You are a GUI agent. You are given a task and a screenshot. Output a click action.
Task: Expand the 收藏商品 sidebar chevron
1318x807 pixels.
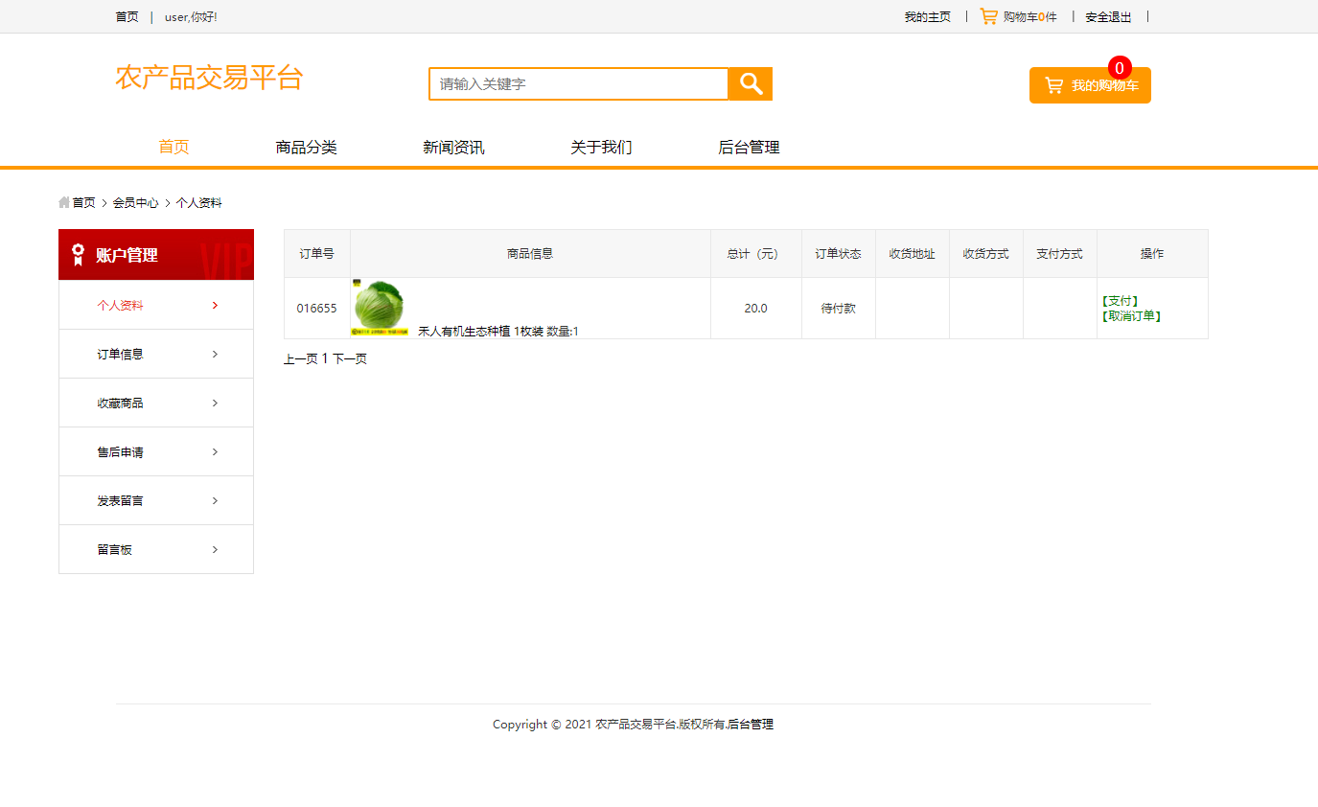click(215, 403)
